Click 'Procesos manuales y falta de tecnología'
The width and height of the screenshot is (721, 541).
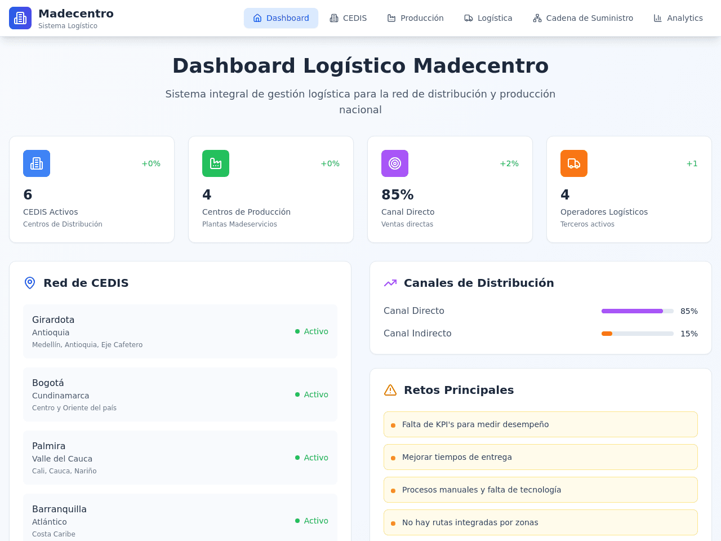pyautogui.click(x=541, y=490)
